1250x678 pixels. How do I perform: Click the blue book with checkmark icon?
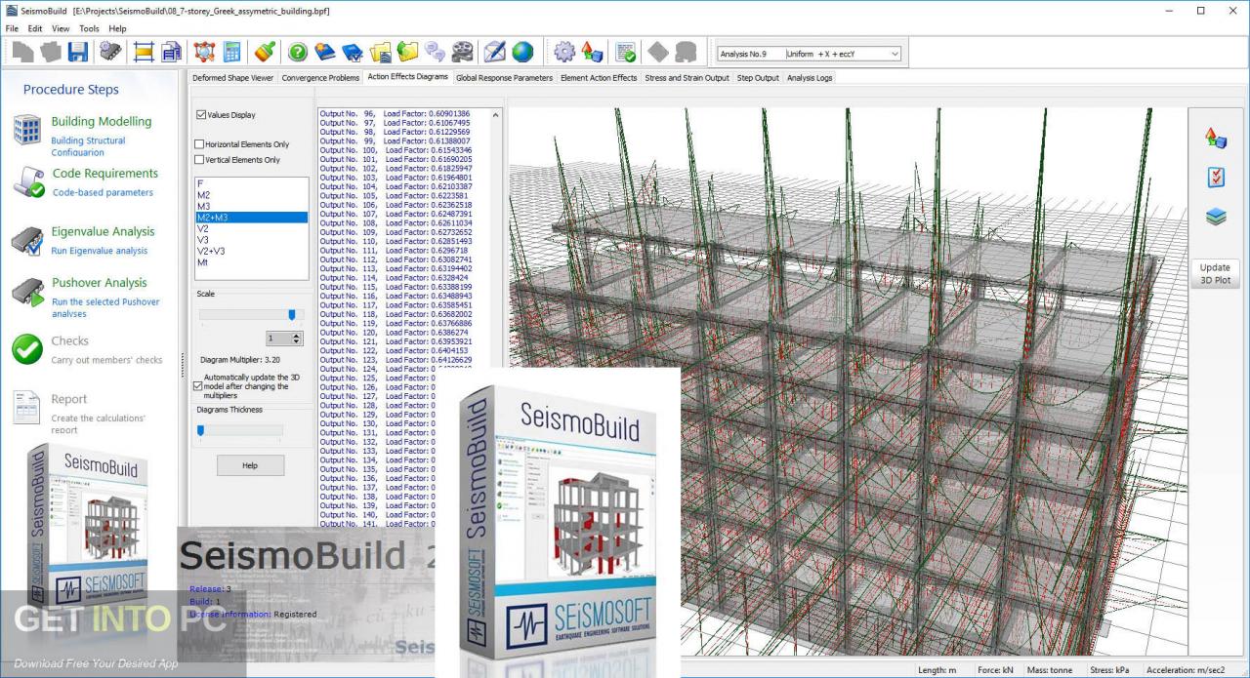coord(353,52)
